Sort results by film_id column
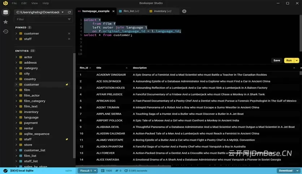 [85, 68]
